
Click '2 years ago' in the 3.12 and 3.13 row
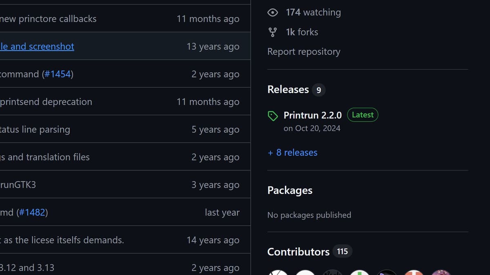pos(215,268)
